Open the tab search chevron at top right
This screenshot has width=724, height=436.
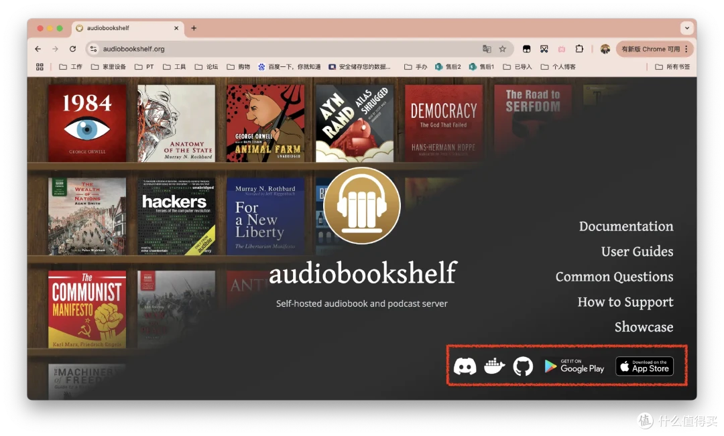686,27
